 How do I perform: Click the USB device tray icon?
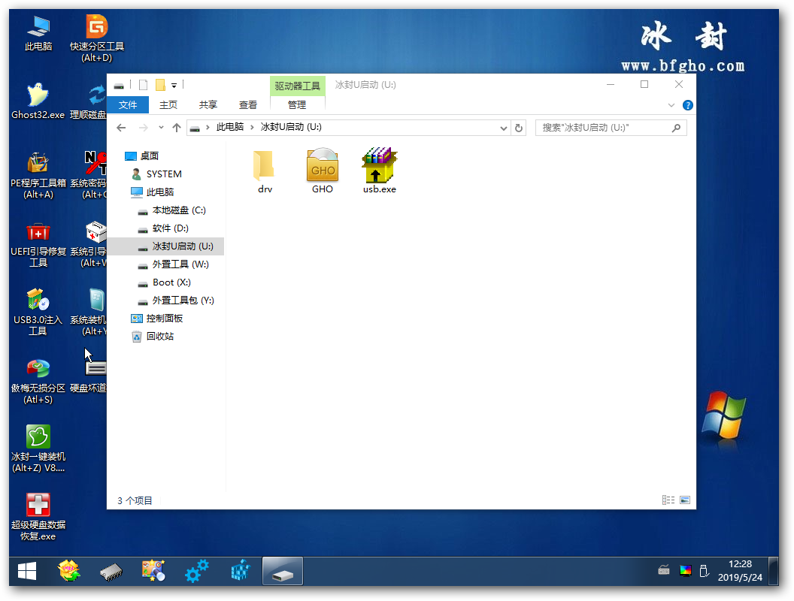[704, 571]
